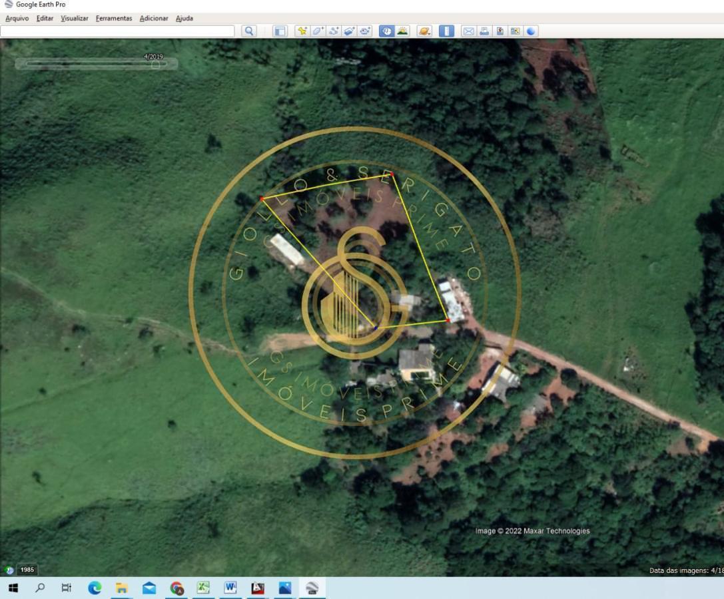Open the Arquivo menu
The height and width of the screenshot is (599, 724).
[17, 19]
